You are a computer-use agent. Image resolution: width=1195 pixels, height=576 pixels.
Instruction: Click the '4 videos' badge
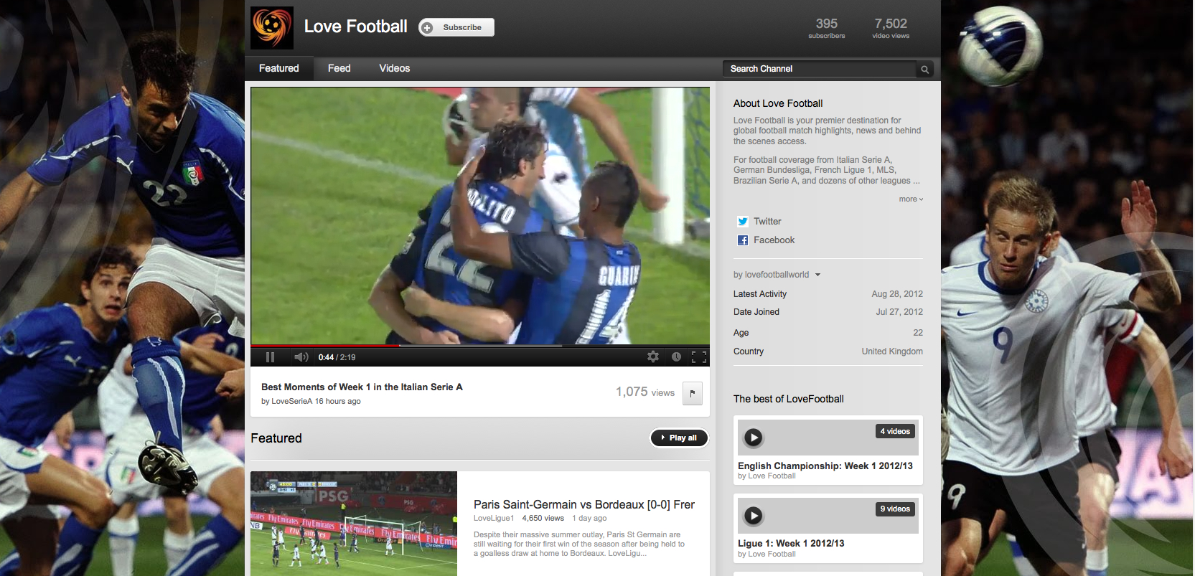point(895,431)
